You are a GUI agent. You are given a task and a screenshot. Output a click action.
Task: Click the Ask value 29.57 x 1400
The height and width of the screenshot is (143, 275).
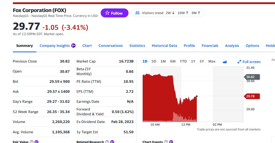coord(58,91)
